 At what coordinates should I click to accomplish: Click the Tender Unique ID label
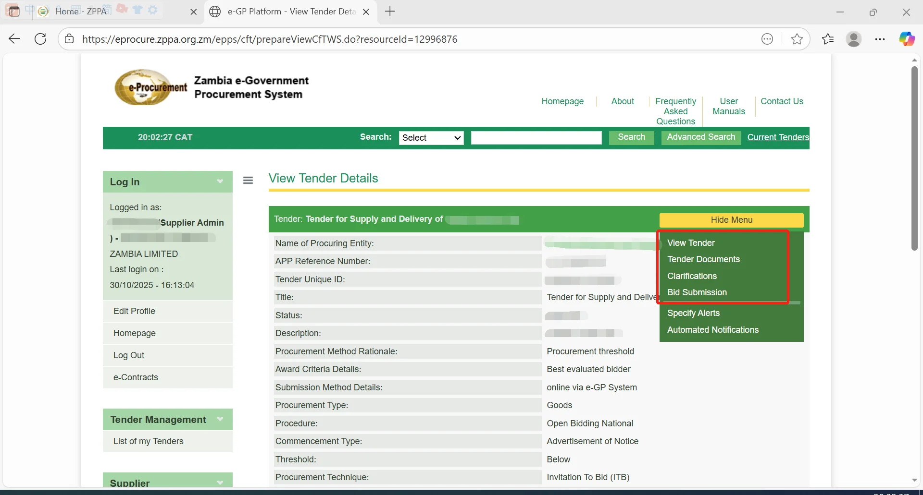point(310,279)
